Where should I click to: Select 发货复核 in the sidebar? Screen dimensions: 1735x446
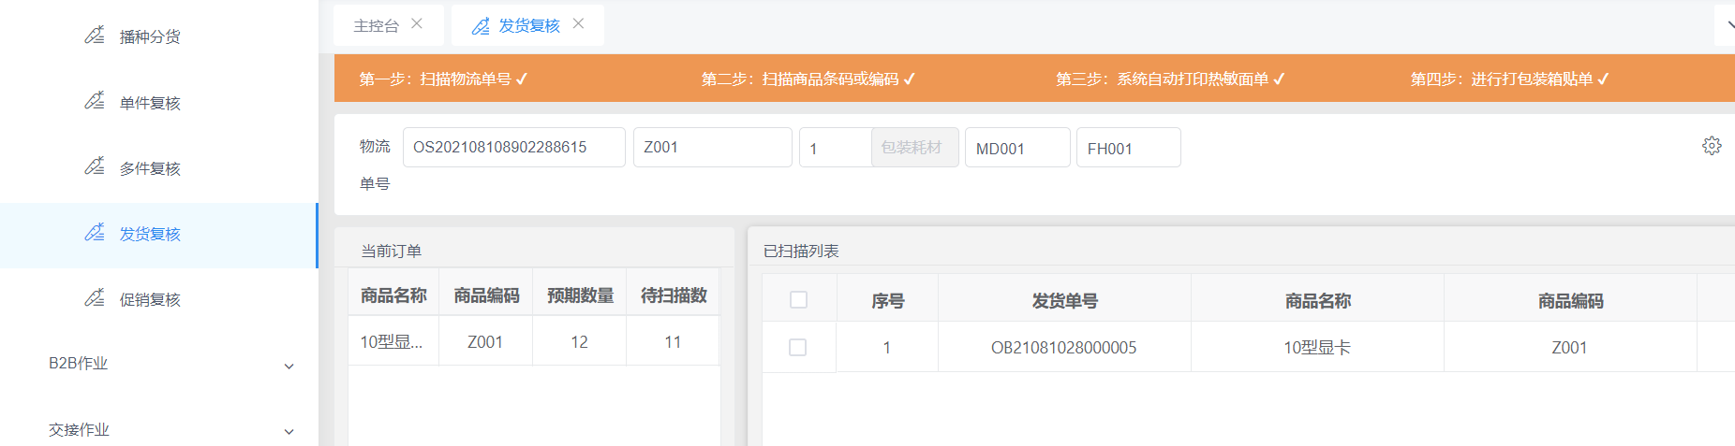pos(159,235)
